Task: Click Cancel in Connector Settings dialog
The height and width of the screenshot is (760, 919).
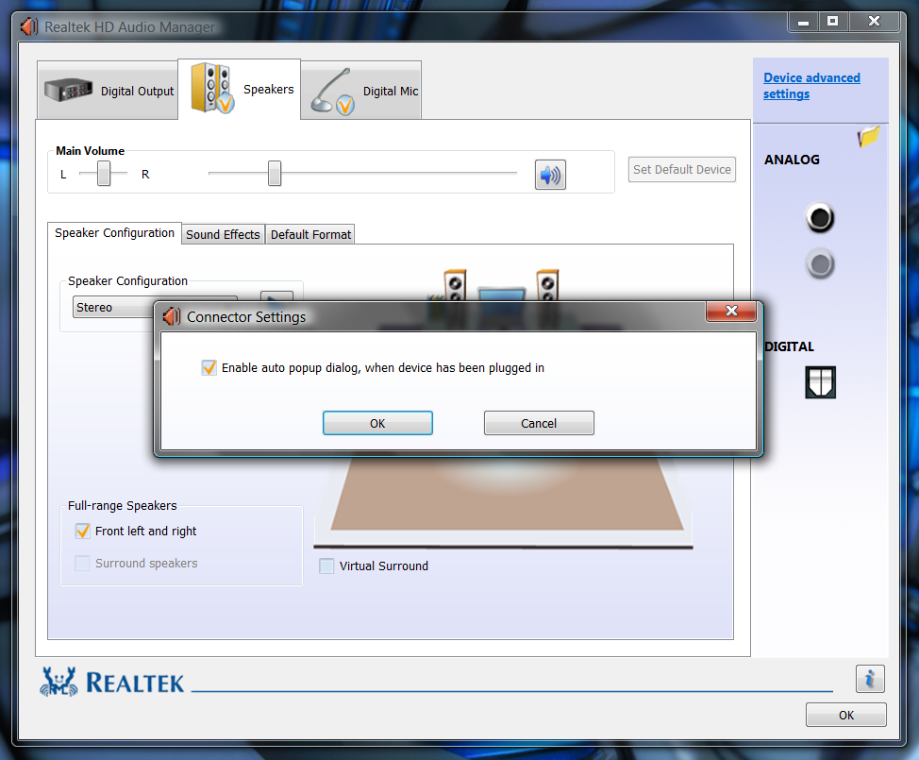Action: pos(539,423)
